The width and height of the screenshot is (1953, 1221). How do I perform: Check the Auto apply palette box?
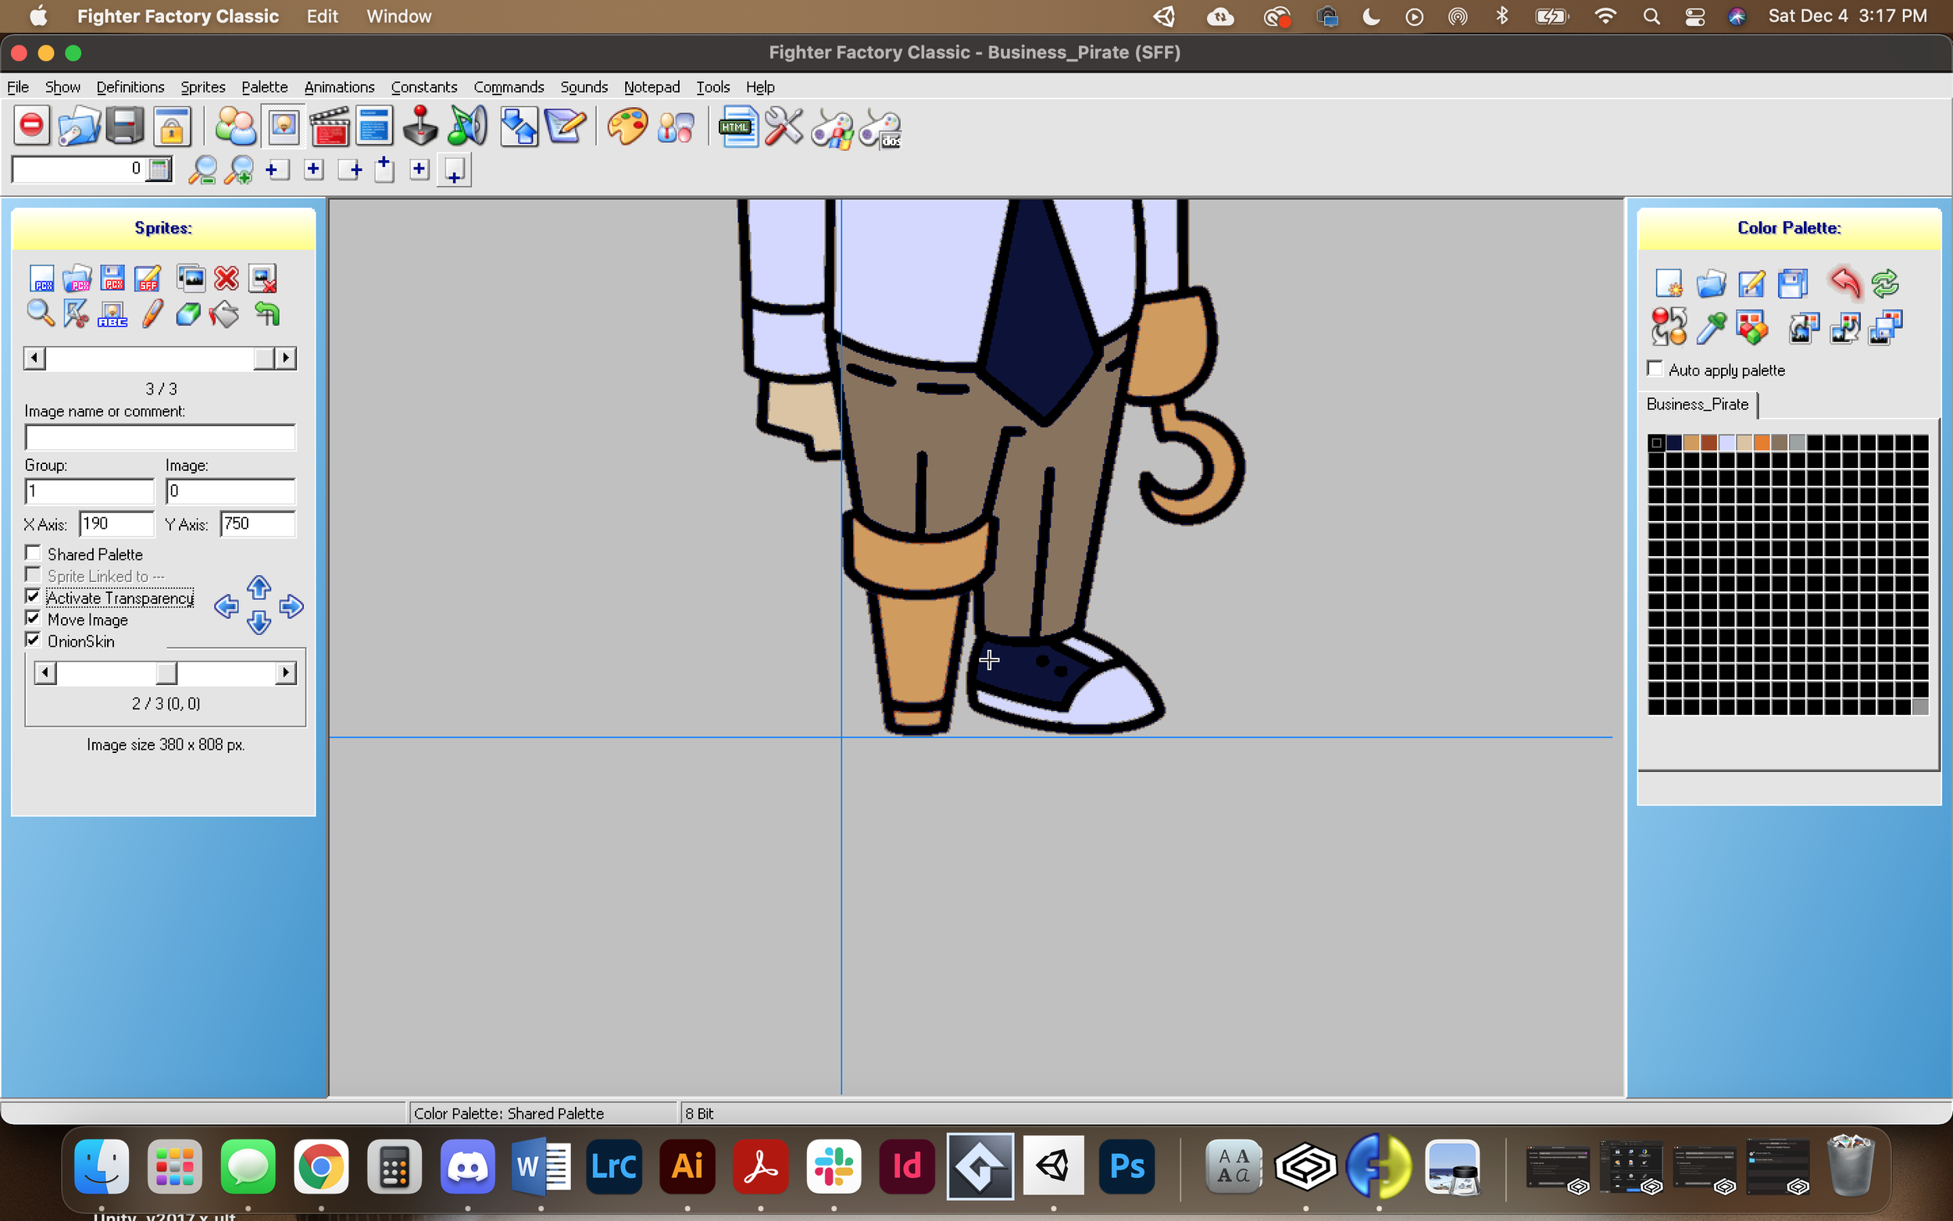(1655, 369)
